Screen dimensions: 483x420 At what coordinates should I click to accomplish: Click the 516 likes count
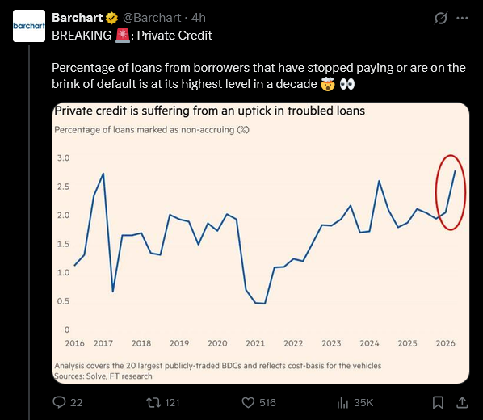pos(267,403)
